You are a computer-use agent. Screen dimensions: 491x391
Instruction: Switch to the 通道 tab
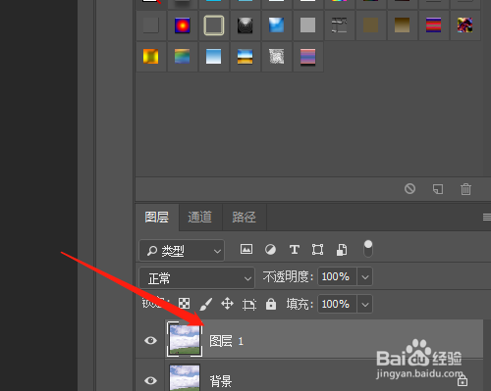pyautogui.click(x=200, y=217)
